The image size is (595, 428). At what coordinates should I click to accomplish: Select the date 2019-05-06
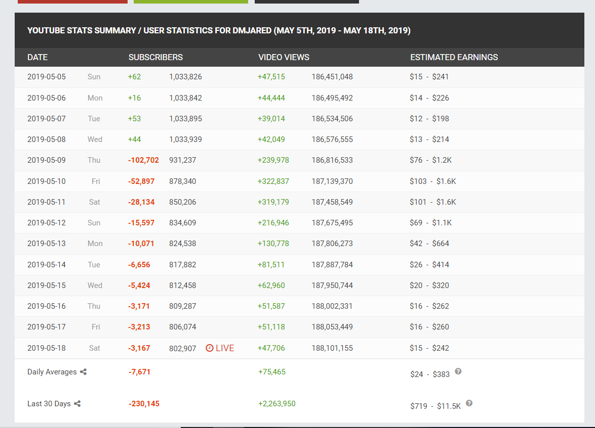(46, 98)
